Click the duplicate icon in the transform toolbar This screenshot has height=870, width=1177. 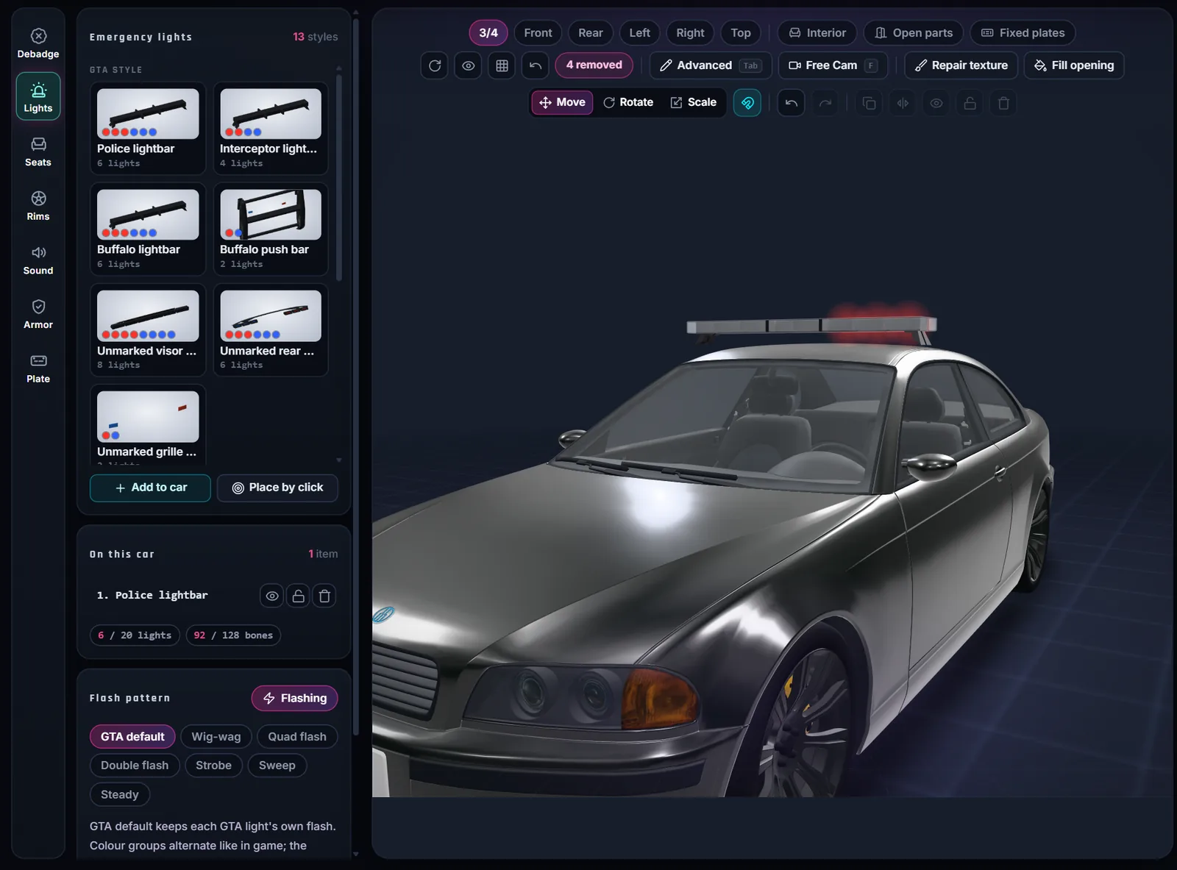tap(869, 103)
